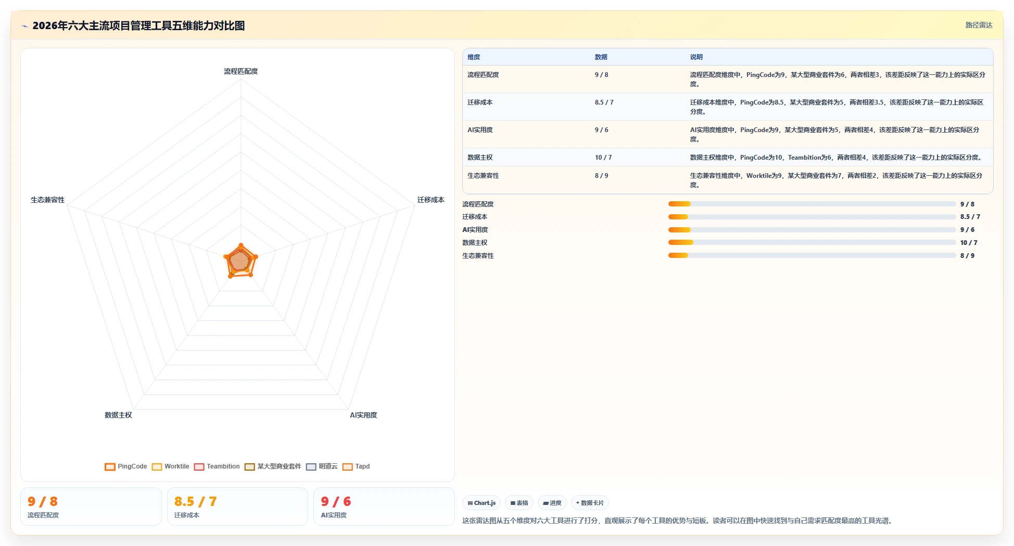Image resolution: width=1014 pixels, height=546 pixels.
Task: Open the 9 / 8 流程匹配度 stat card
Action: coord(91,506)
